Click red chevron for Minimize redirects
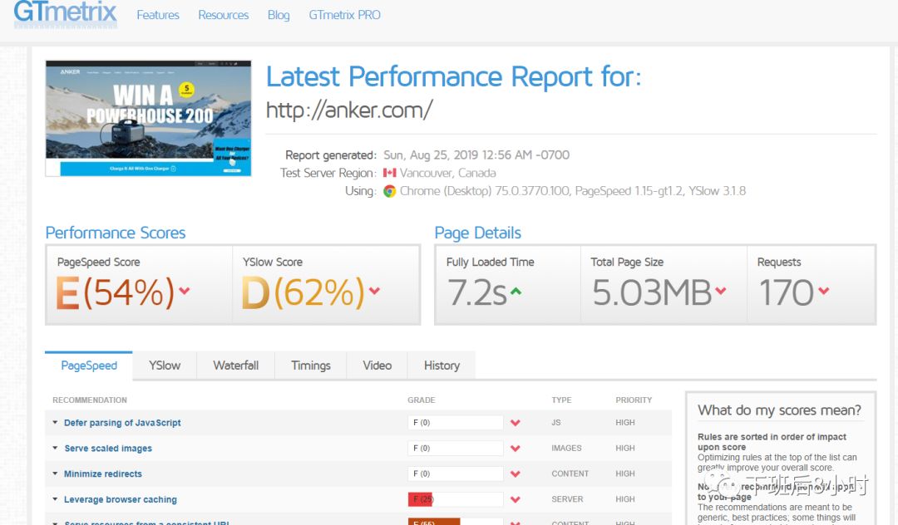 pyautogui.click(x=516, y=474)
